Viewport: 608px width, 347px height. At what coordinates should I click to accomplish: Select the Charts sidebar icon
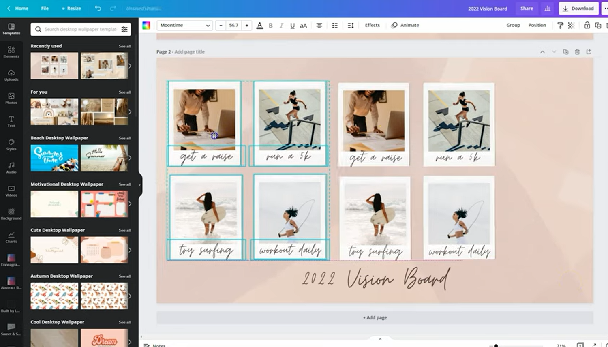(11, 237)
